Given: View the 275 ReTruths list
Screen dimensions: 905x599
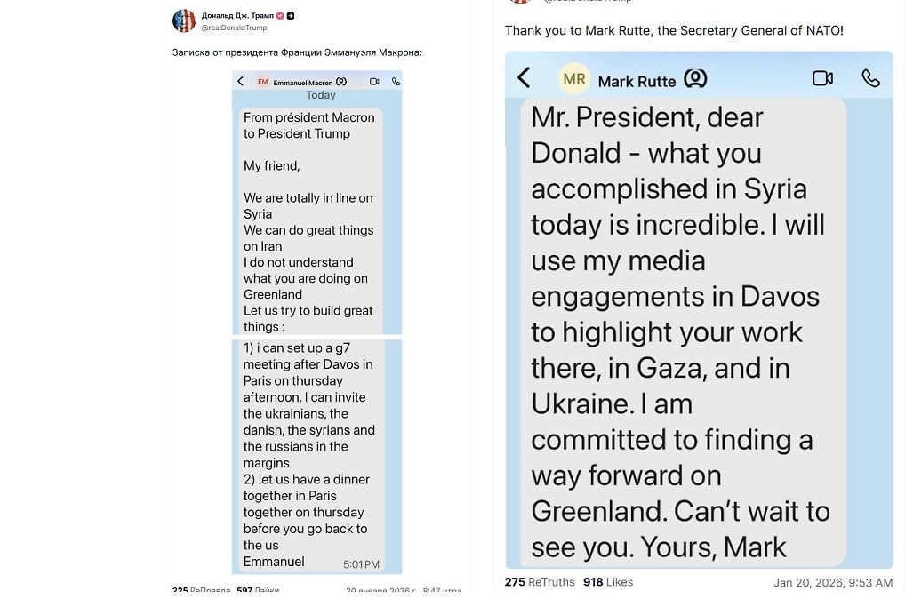Looking at the screenshot, I should 540,582.
